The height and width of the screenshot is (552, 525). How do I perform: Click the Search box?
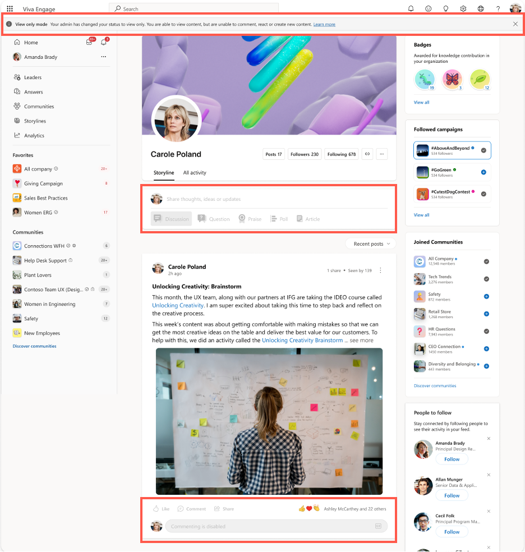coord(194,9)
